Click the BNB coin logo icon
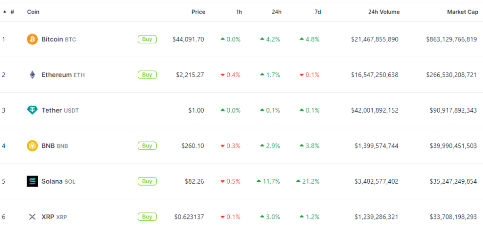483x226 pixels. click(x=32, y=146)
